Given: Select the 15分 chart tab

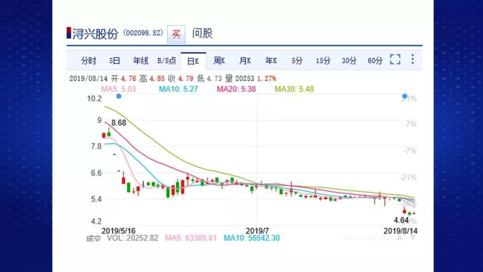Looking at the screenshot, I should tap(323, 61).
